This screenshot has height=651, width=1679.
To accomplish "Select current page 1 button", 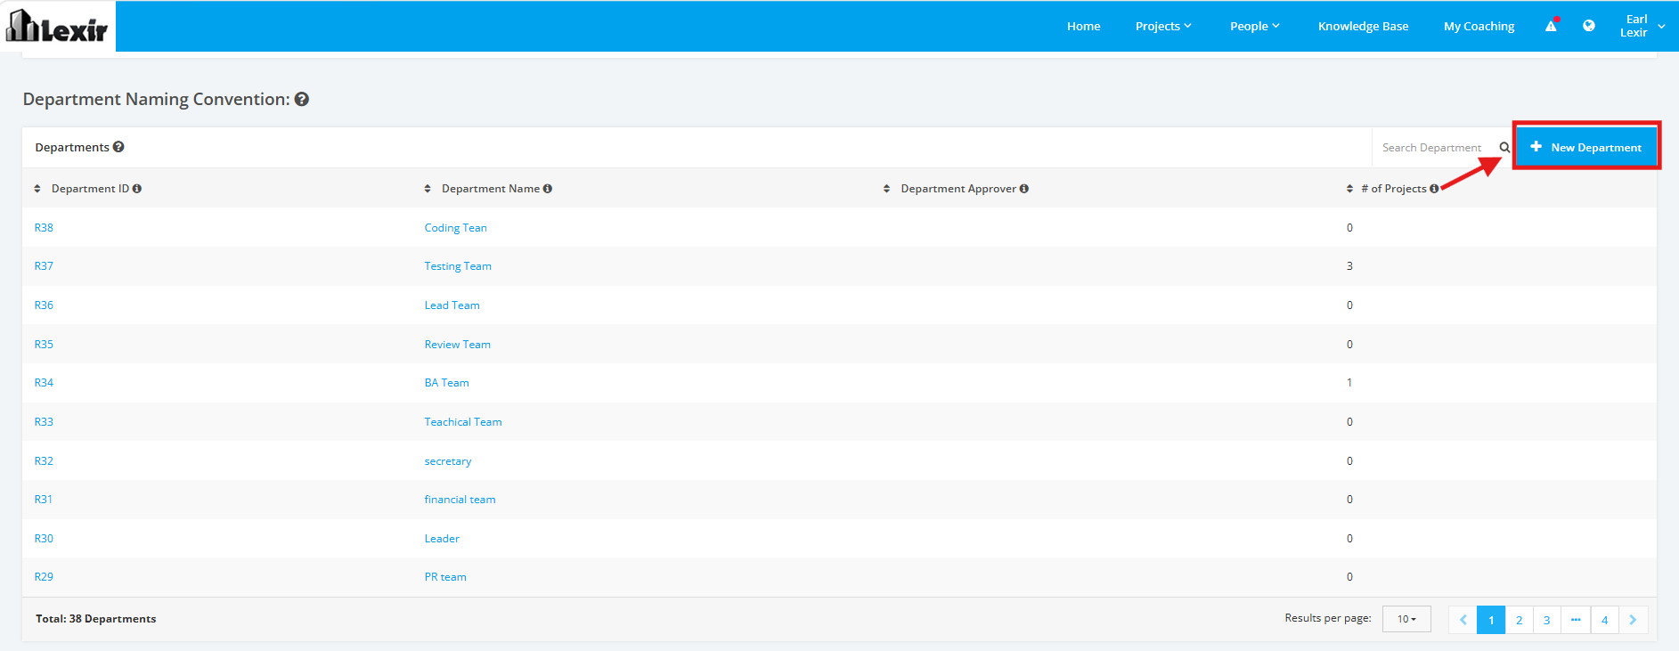I will [x=1491, y=620].
